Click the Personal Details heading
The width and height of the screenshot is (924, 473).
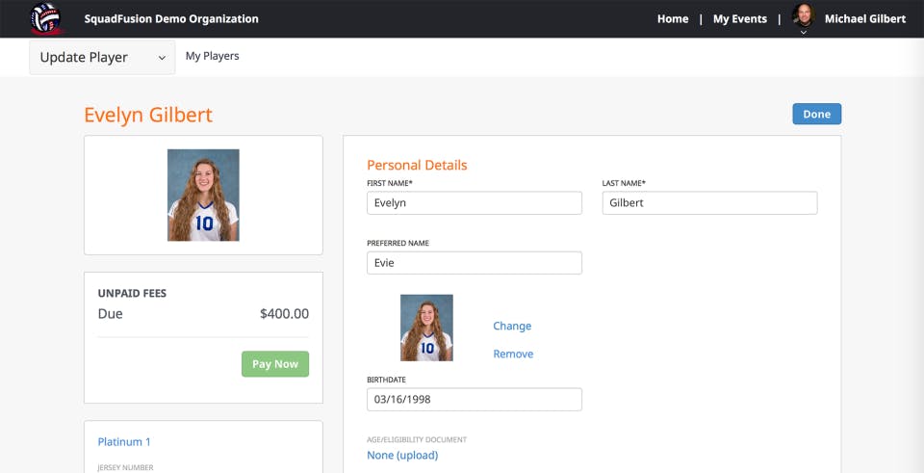coord(417,165)
